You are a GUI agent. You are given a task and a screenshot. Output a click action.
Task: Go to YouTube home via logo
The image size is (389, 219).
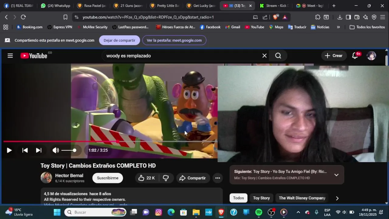click(x=34, y=56)
